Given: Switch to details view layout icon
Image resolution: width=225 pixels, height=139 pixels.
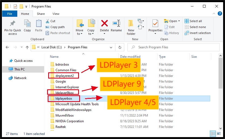Looking at the screenshot, I should (213, 134).
